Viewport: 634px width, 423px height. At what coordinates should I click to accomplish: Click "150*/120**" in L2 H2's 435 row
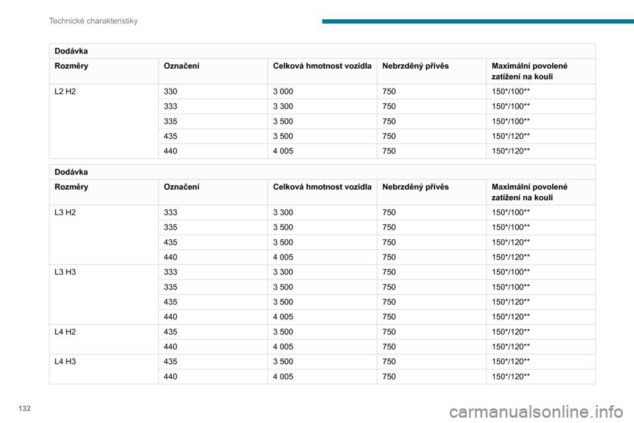click(x=511, y=136)
